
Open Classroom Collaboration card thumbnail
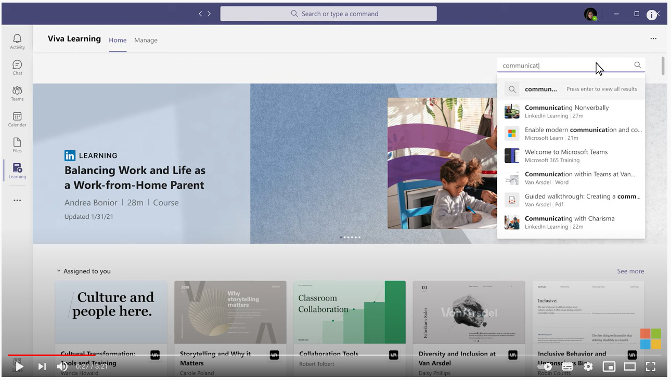click(x=350, y=312)
